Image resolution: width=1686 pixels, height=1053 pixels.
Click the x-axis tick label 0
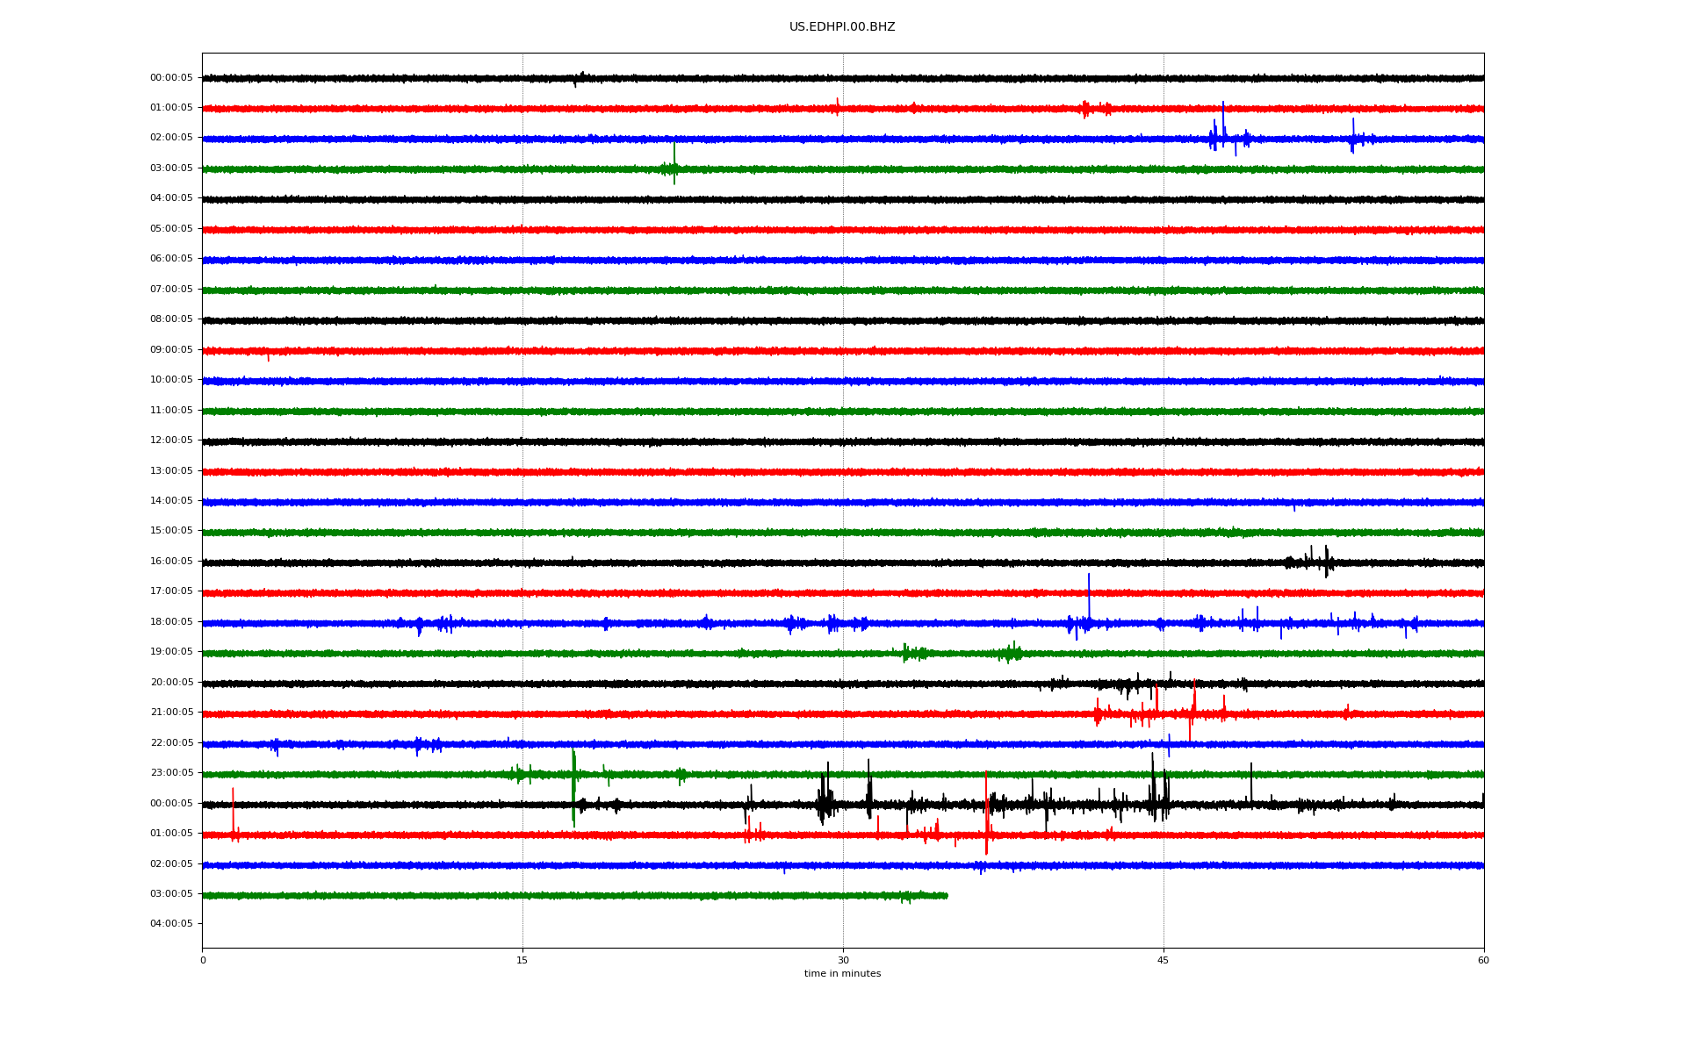click(x=203, y=961)
